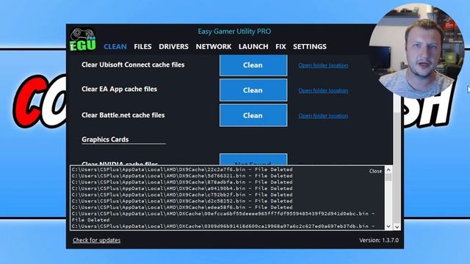
Task: Close the log output panel
Action: pos(375,171)
